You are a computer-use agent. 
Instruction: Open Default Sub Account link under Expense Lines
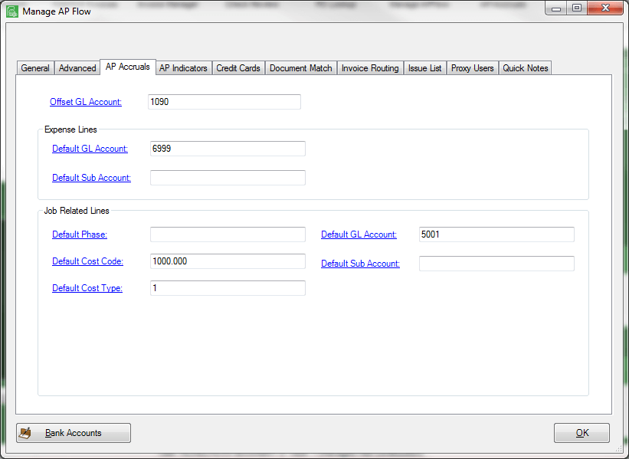tap(91, 177)
